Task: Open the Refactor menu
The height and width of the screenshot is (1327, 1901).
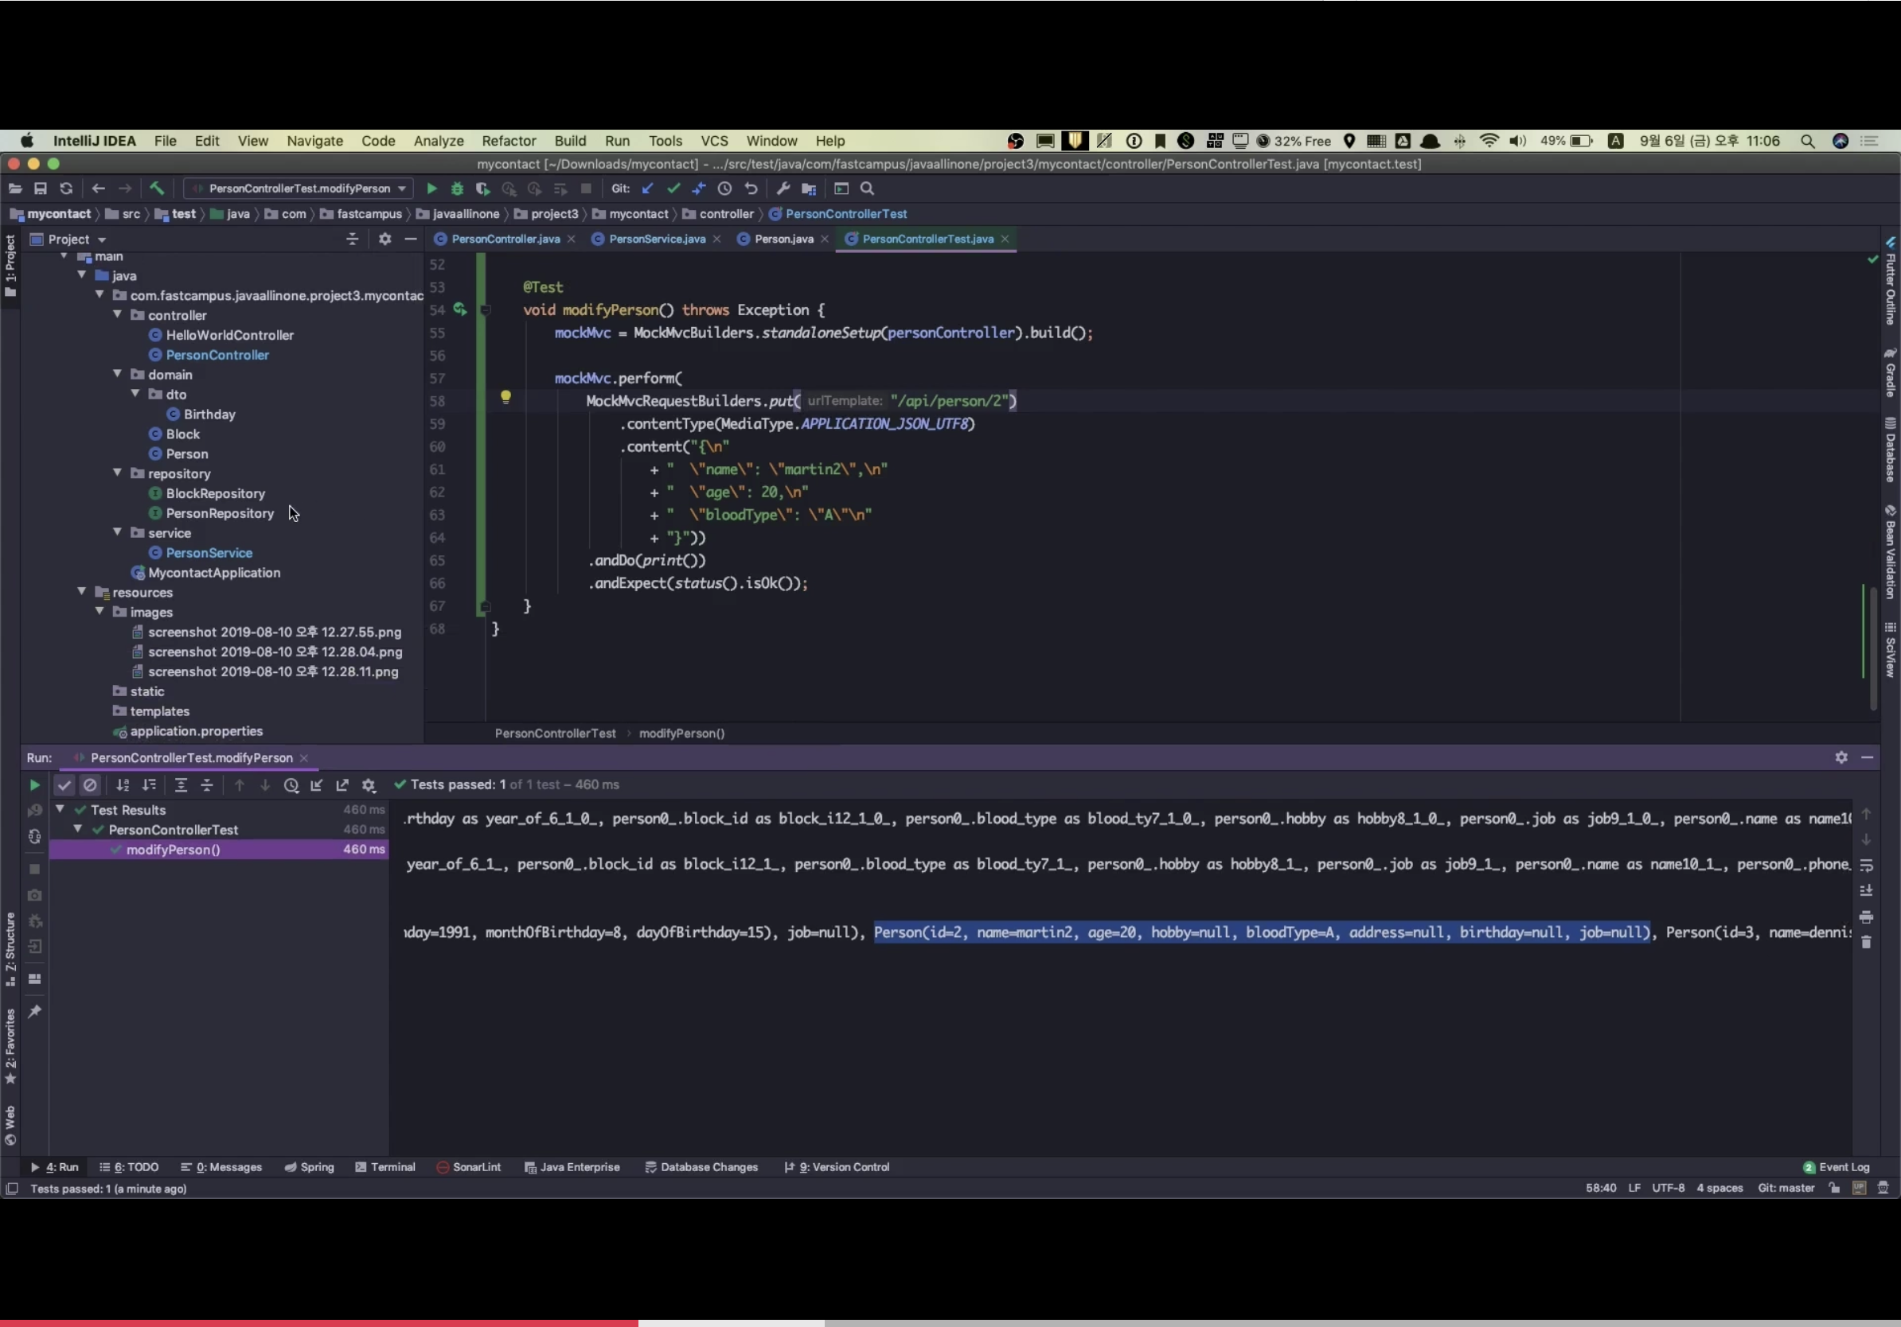Action: coord(509,141)
